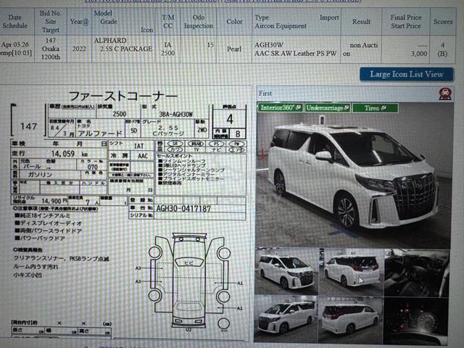Image resolution: width=464 pixels, height=348 pixels.
Task: Click the red car badge icon
Action: [445, 94]
